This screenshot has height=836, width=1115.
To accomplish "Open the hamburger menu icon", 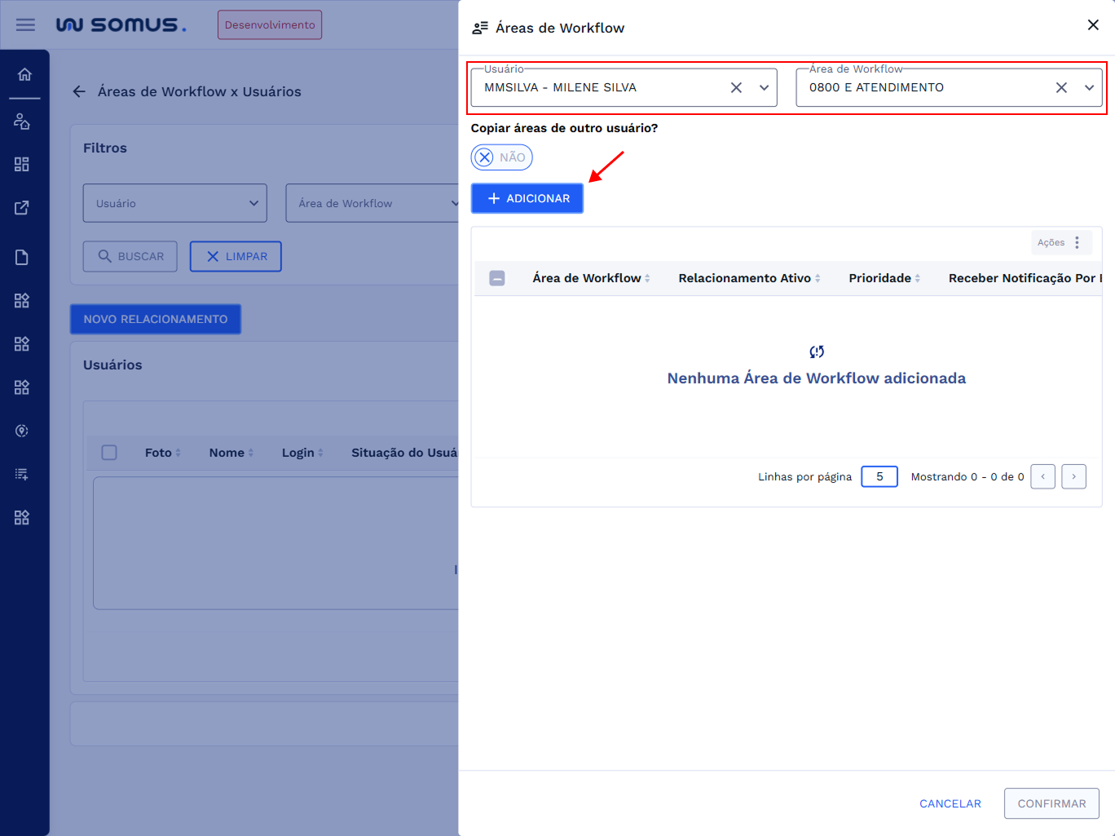I will click(x=25, y=24).
